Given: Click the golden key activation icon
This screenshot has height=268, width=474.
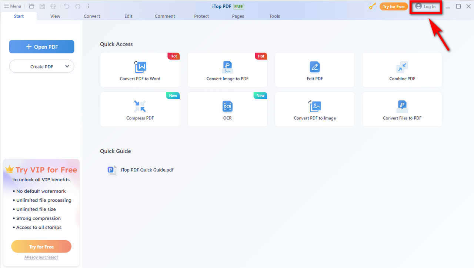Looking at the screenshot, I should [x=373, y=6].
